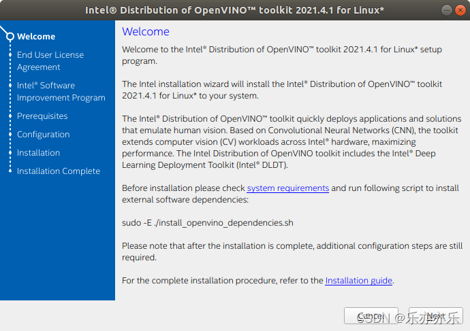Select the Welcome step in sidebar

(x=36, y=37)
